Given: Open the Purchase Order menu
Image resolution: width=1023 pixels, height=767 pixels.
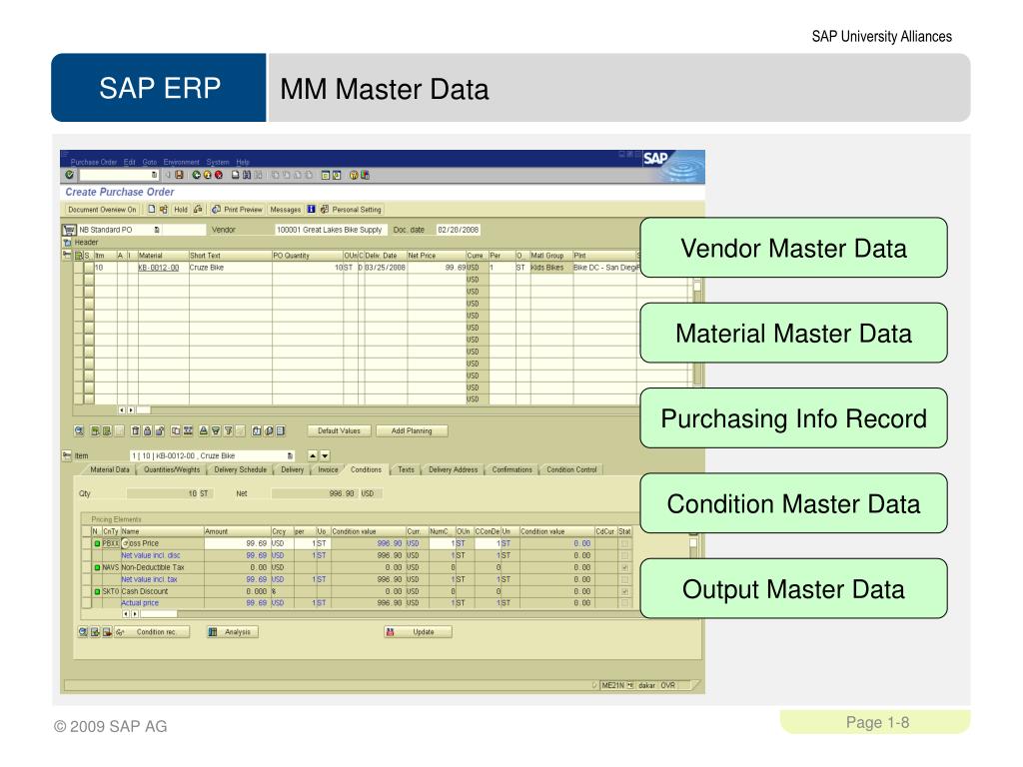Looking at the screenshot, I should (x=93, y=162).
